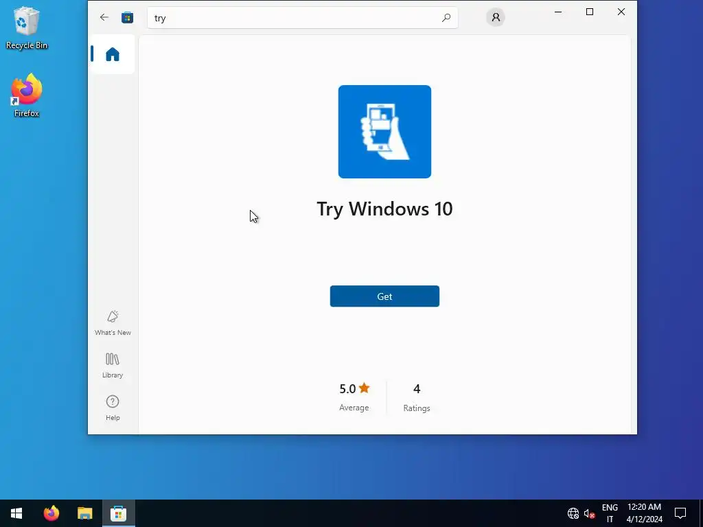The width and height of the screenshot is (703, 527).
Task: Select the Firefox desktop shortcut
Action: tap(27, 95)
